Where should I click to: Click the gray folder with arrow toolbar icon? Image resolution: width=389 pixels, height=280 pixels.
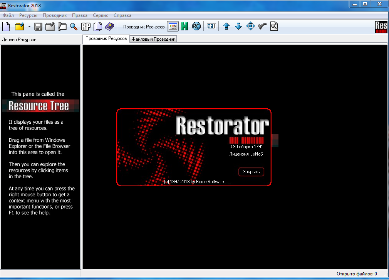pos(50,26)
